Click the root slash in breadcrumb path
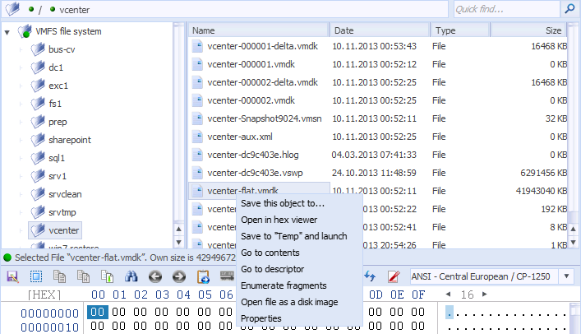This screenshot has width=581, height=334. [x=40, y=10]
